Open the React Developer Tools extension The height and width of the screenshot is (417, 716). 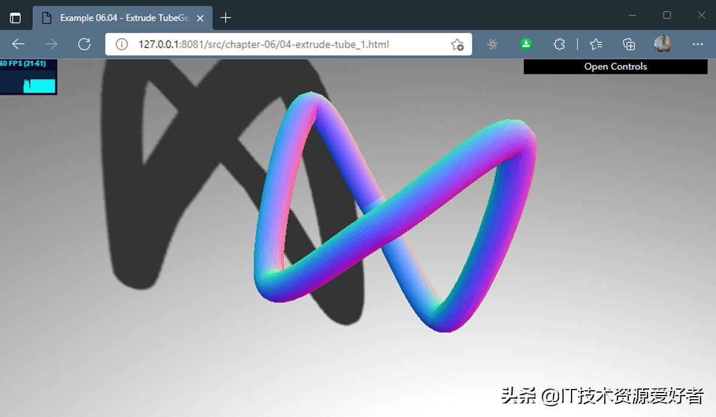tap(492, 44)
